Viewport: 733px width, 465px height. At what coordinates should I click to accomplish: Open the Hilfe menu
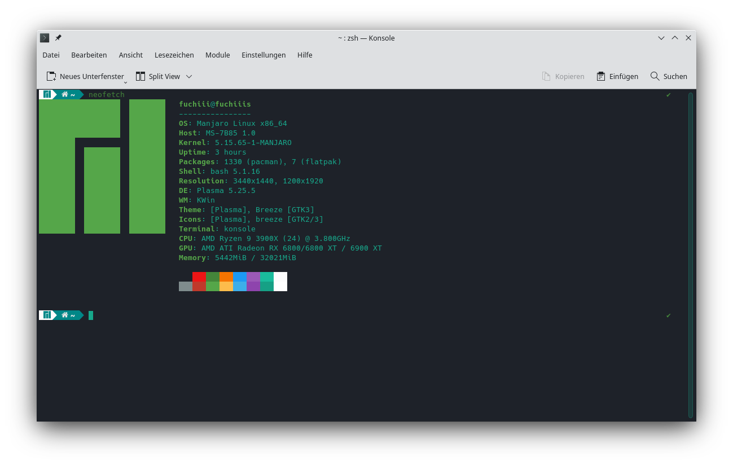[x=305, y=55]
